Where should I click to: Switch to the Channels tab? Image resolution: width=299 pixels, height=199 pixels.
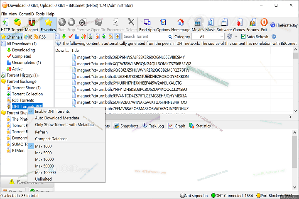12,37
